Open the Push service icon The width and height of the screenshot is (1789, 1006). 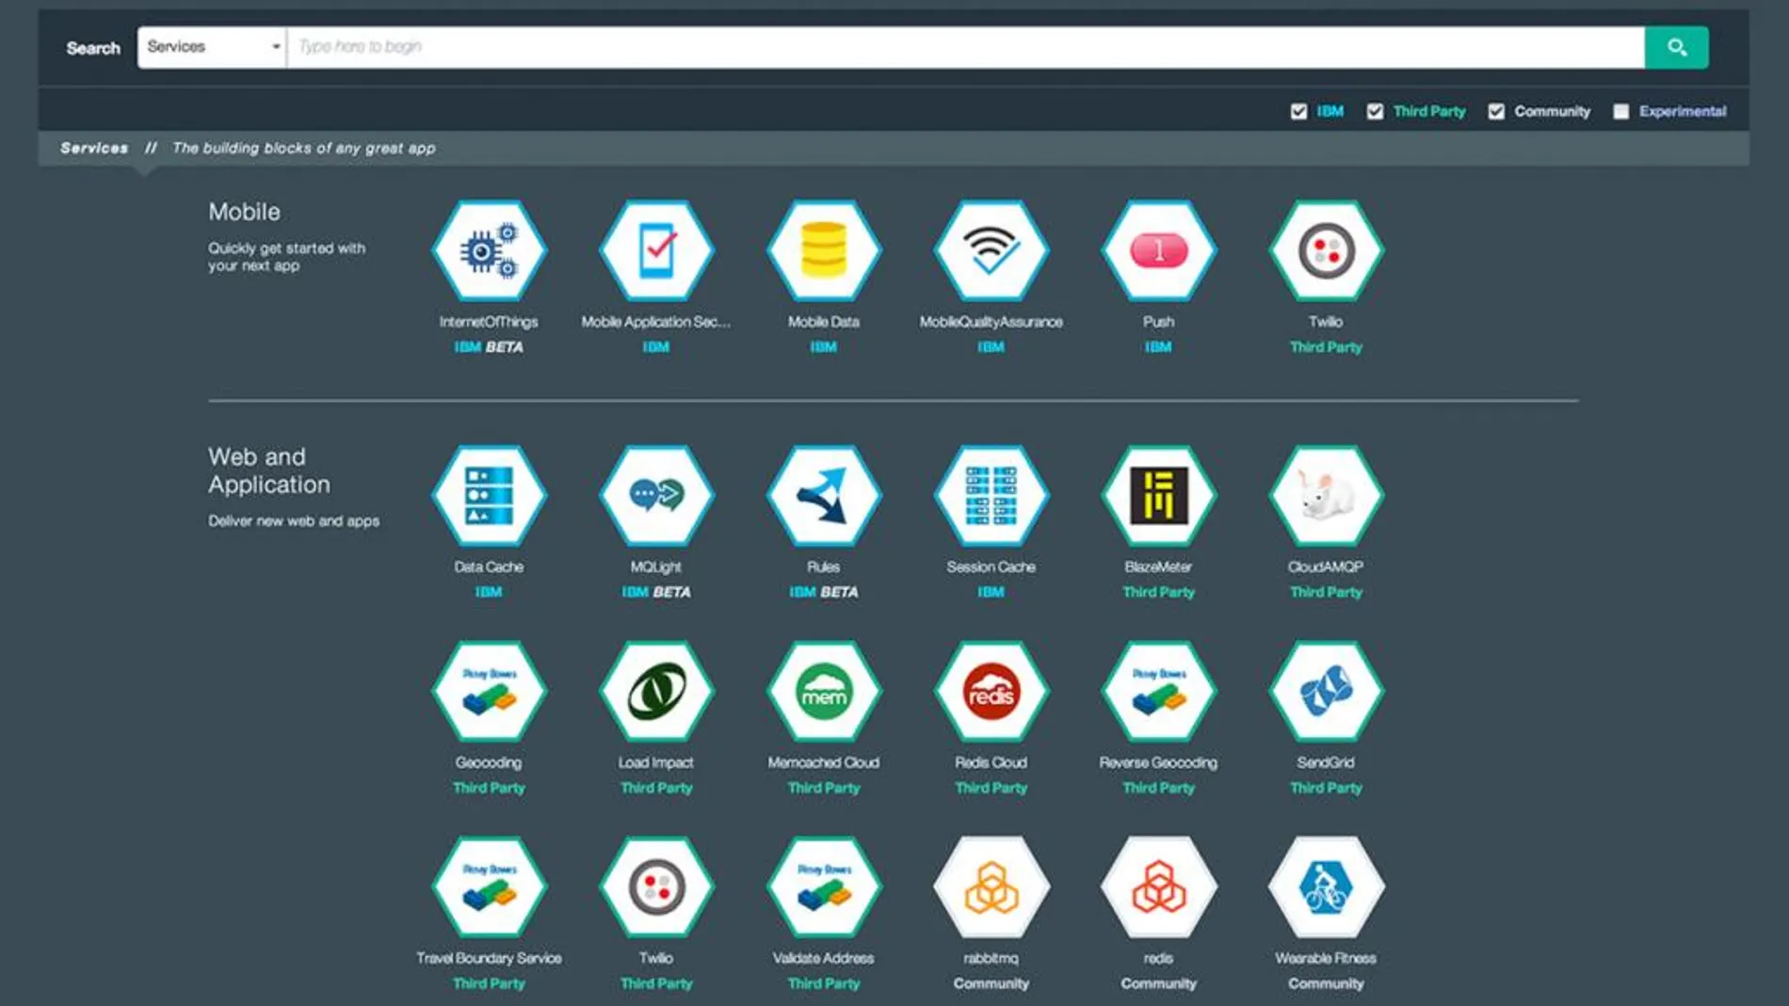[x=1158, y=251]
